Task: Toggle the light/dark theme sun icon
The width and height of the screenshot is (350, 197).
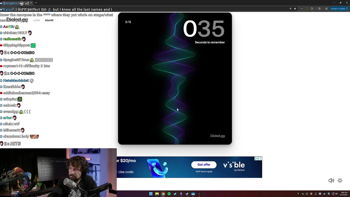Action: coord(340,180)
